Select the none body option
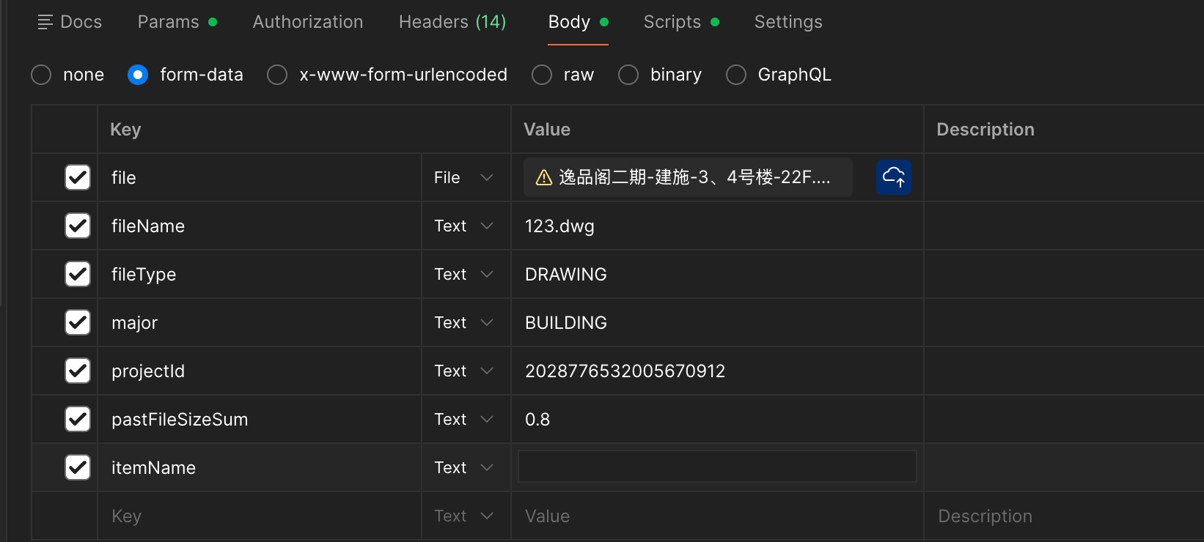This screenshot has width=1204, height=542. (41, 75)
